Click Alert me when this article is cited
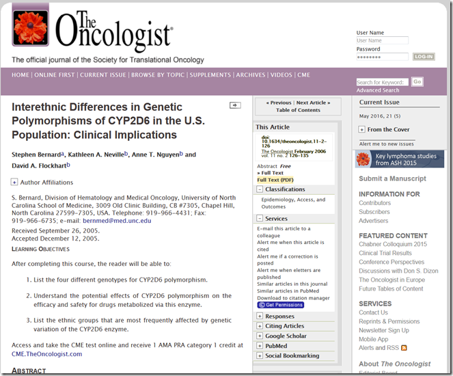Image resolution: width=453 pixels, height=376 pixels. point(290,245)
